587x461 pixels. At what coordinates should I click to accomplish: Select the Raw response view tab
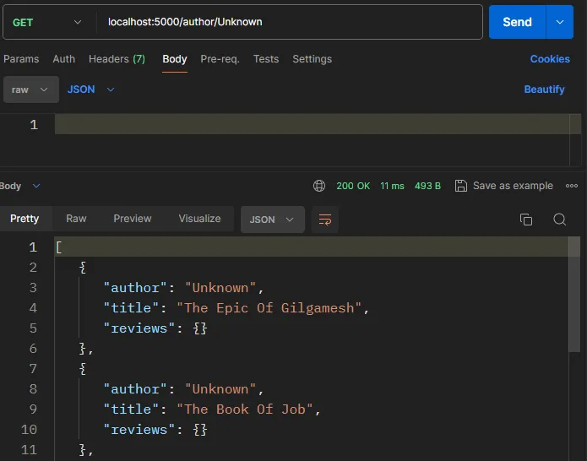(x=76, y=219)
